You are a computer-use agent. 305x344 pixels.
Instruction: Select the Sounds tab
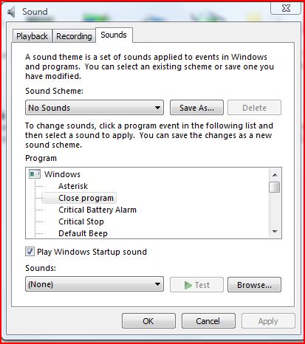(x=114, y=35)
